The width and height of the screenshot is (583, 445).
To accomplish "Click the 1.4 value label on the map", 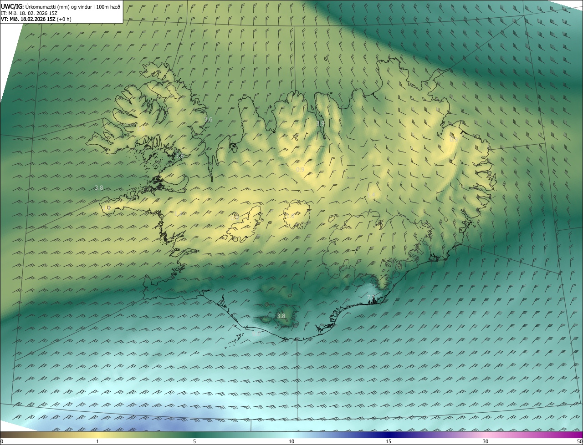I will click(x=372, y=195).
